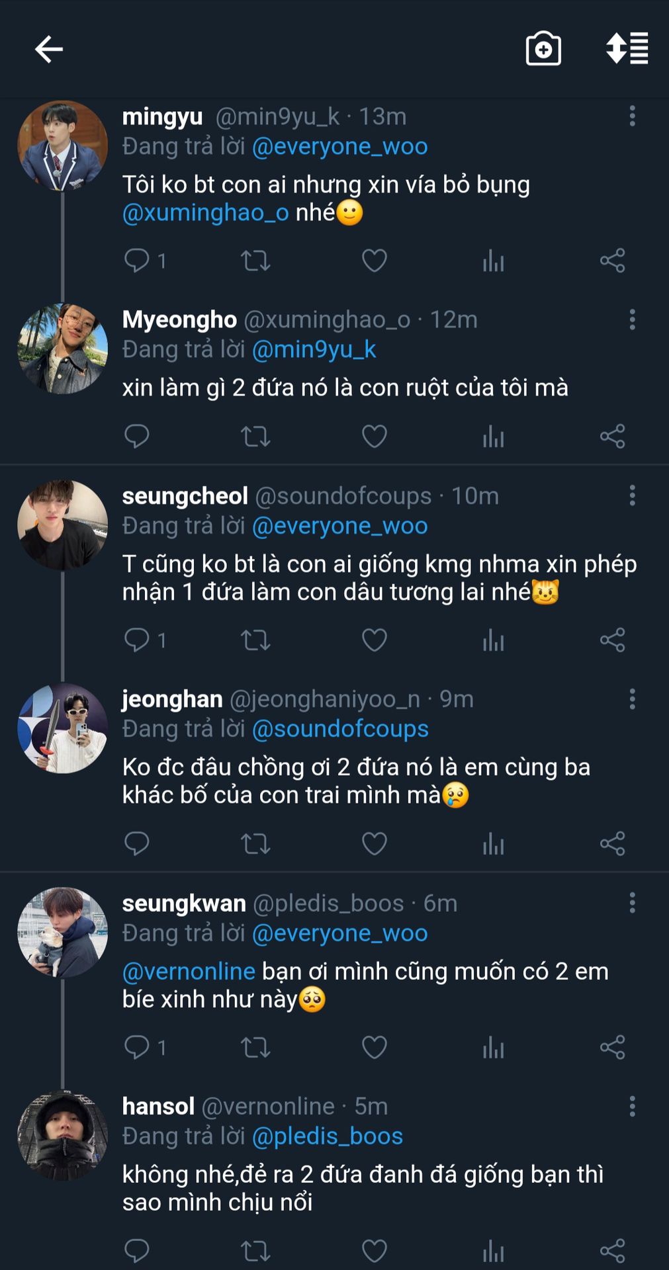
Task: Share jeonghan's tweet
Action: [x=612, y=843]
